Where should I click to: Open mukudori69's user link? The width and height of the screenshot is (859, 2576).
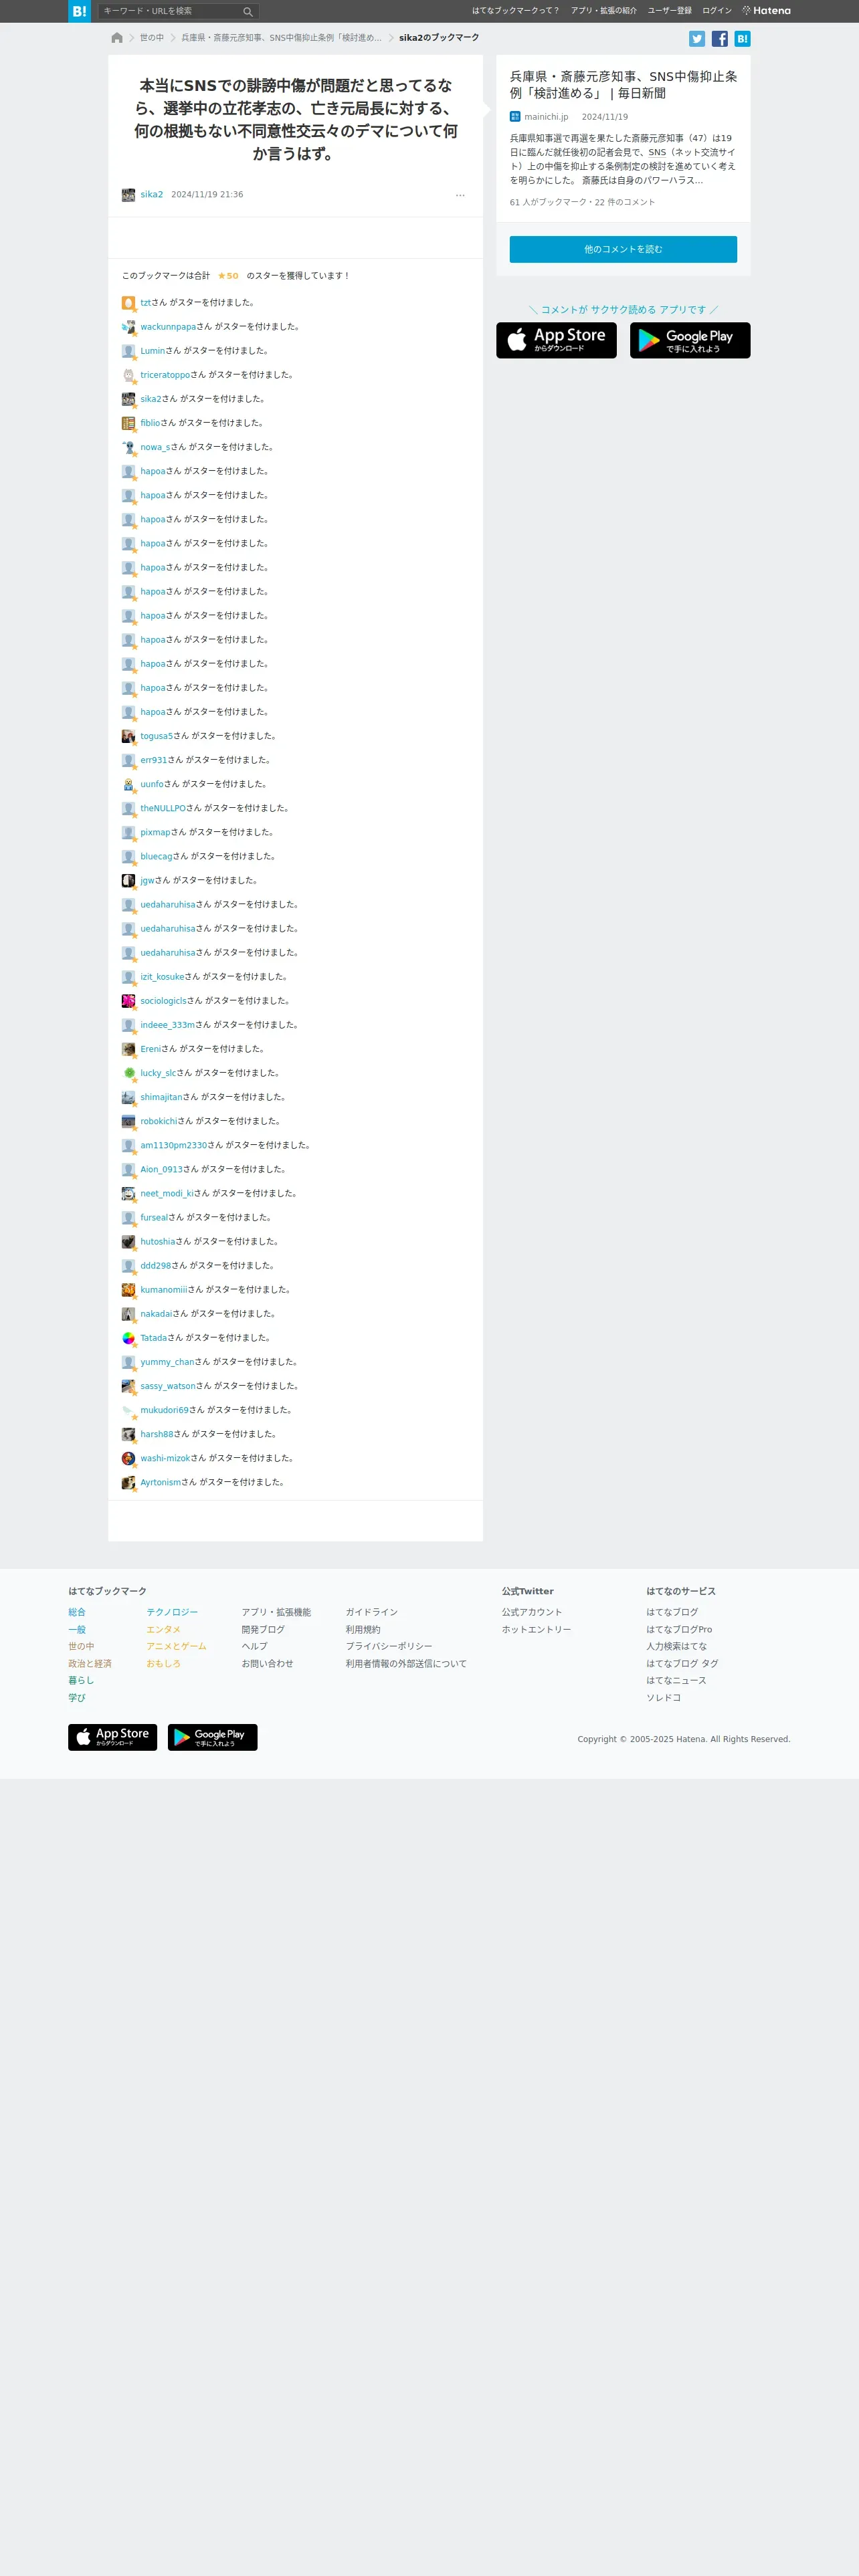point(164,1410)
